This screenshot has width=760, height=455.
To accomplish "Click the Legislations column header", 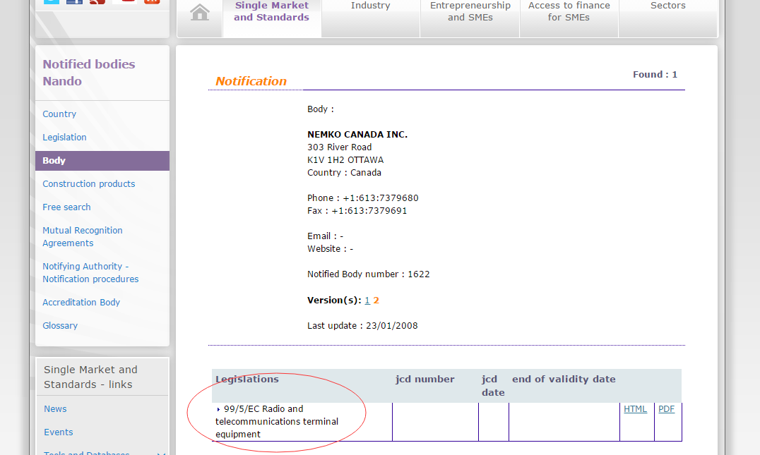I will point(247,379).
